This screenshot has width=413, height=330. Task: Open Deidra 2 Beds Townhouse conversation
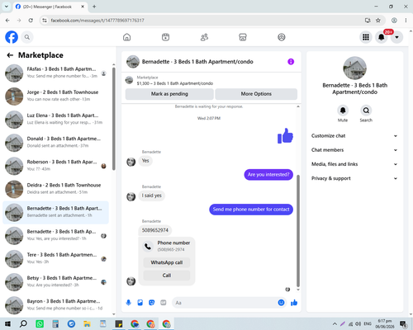point(55,189)
